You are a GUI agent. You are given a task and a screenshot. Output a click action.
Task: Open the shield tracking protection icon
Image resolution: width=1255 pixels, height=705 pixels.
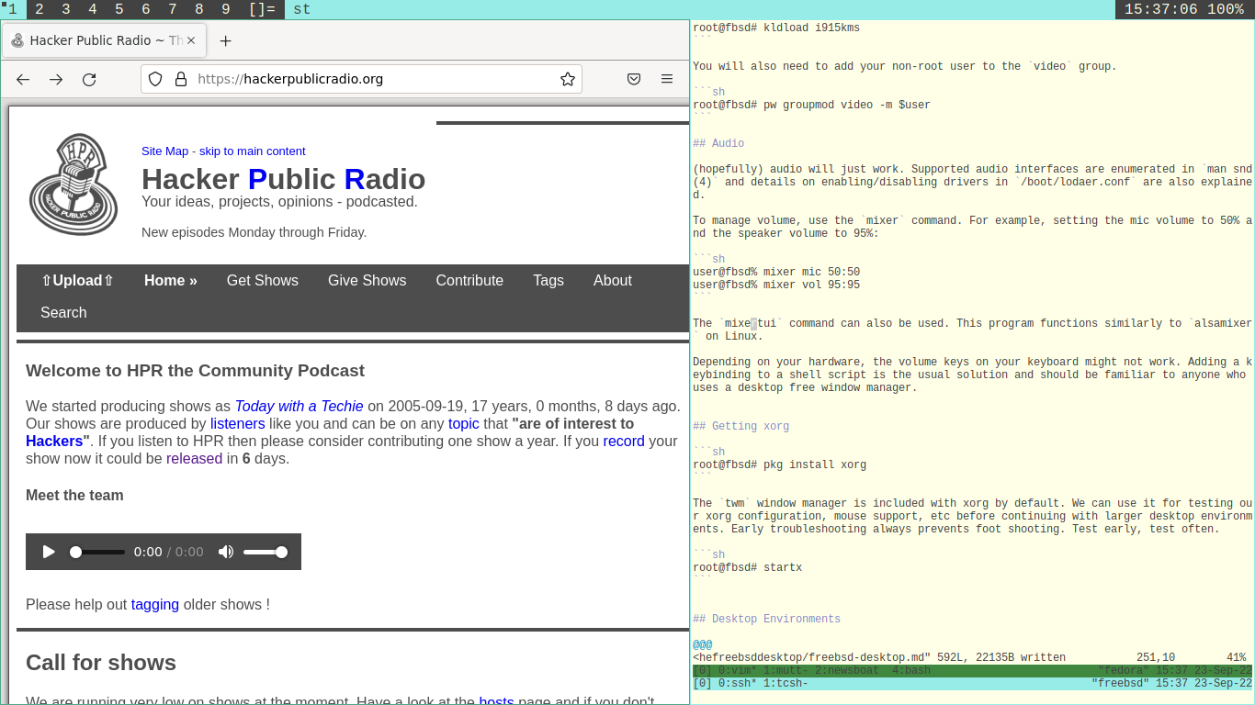tap(155, 79)
